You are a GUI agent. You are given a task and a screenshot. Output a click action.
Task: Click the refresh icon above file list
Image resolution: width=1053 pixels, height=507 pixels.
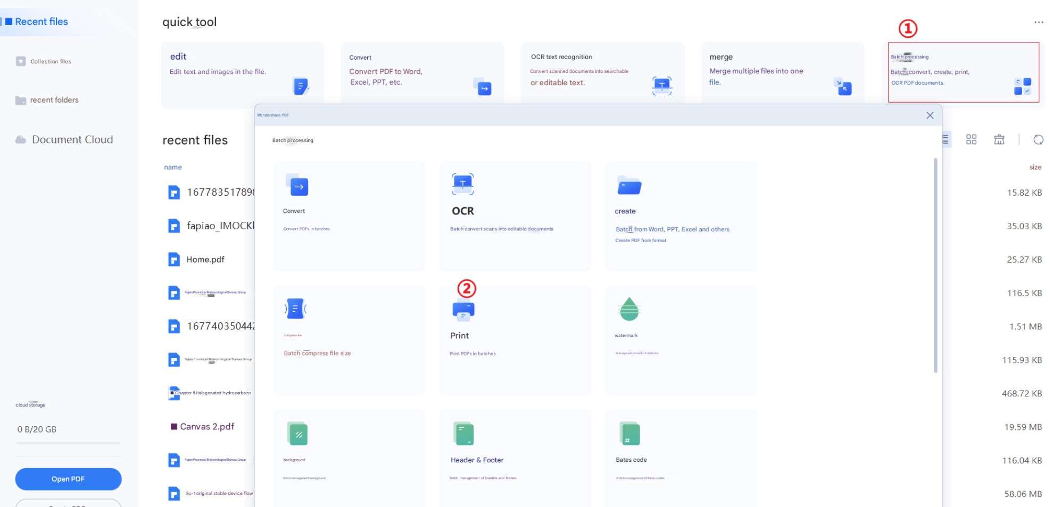click(x=1038, y=139)
